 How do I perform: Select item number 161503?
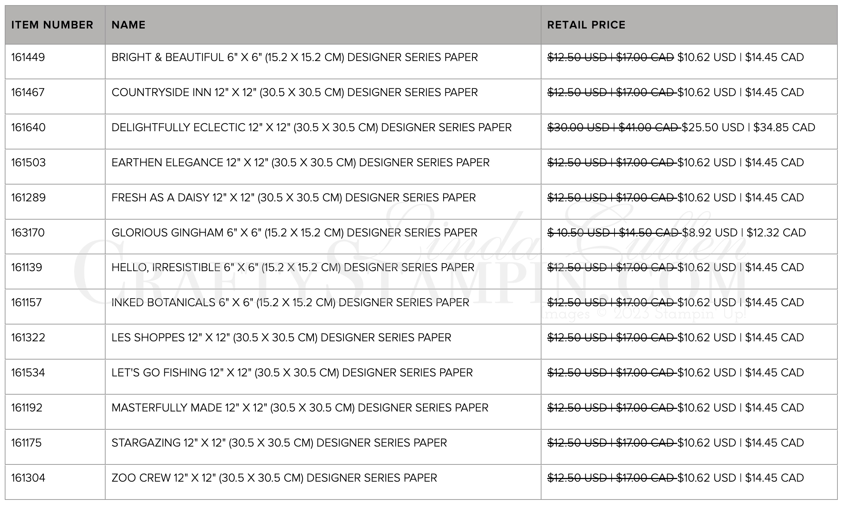[x=28, y=163]
